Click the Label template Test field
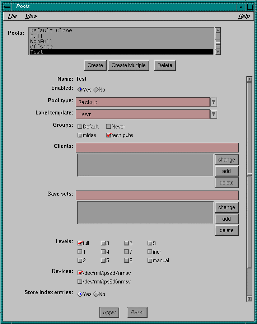Screen dimensions: 257x324 point(142,114)
